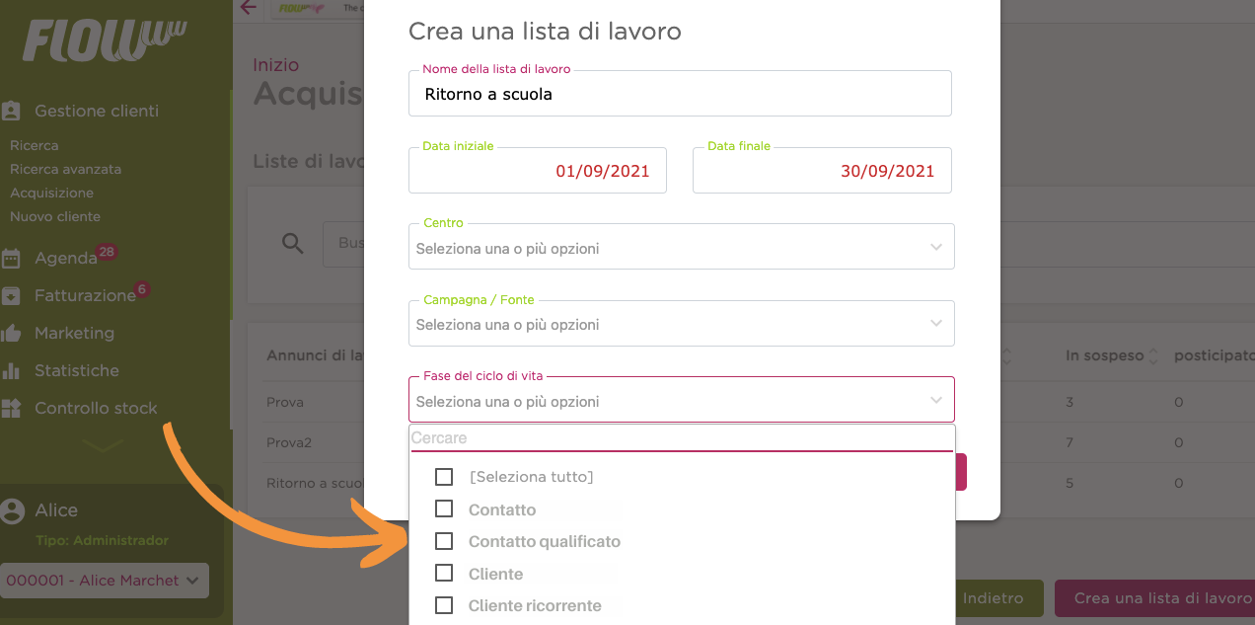Click the Marketing thumbs-up icon
Image resolution: width=1255 pixels, height=625 pixels.
[12, 333]
